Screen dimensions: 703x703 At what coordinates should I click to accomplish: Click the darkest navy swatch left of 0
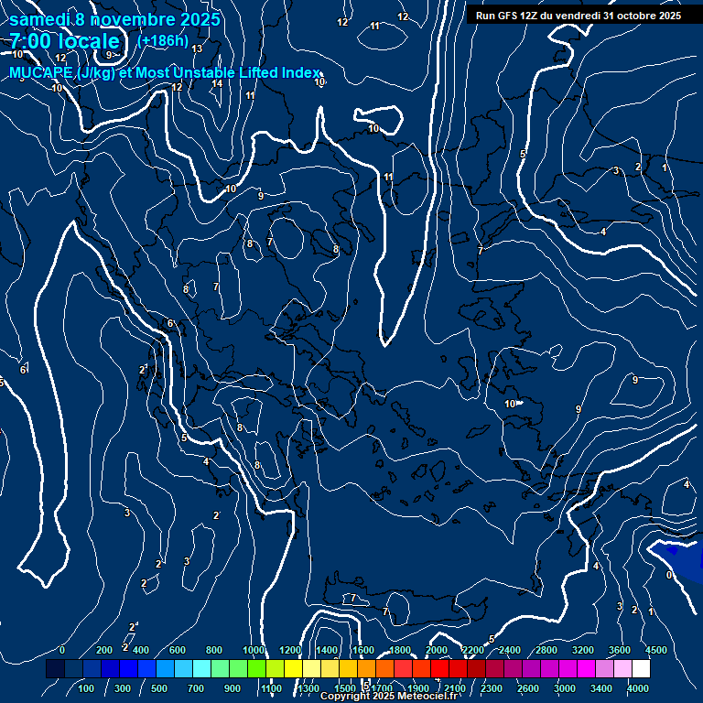55,668
